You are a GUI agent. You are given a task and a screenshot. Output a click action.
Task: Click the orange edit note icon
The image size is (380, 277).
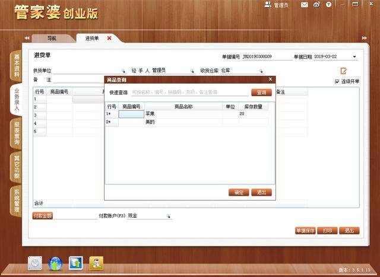343,71
